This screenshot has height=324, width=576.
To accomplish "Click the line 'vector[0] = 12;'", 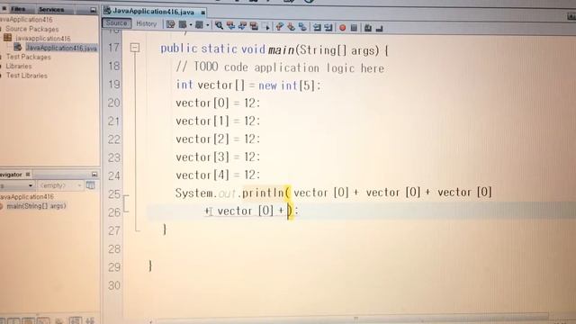I will 218,103.
